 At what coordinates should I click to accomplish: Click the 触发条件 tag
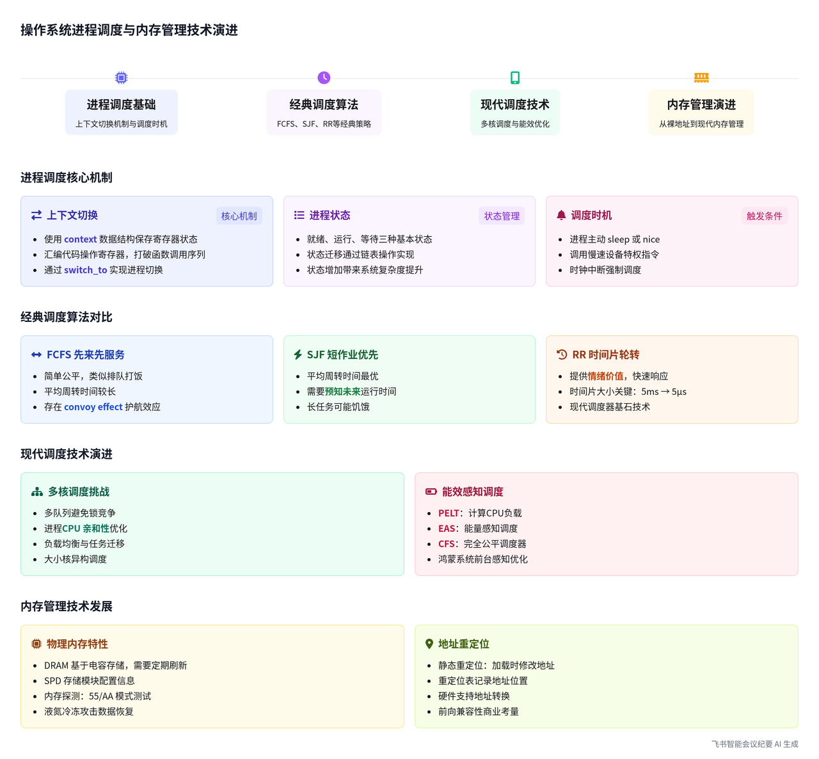tap(764, 216)
